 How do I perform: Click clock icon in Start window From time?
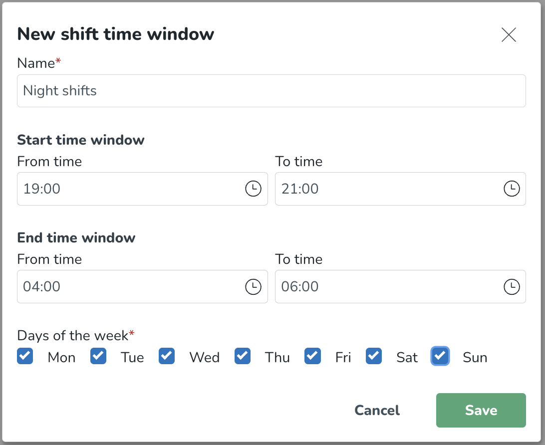coord(253,189)
